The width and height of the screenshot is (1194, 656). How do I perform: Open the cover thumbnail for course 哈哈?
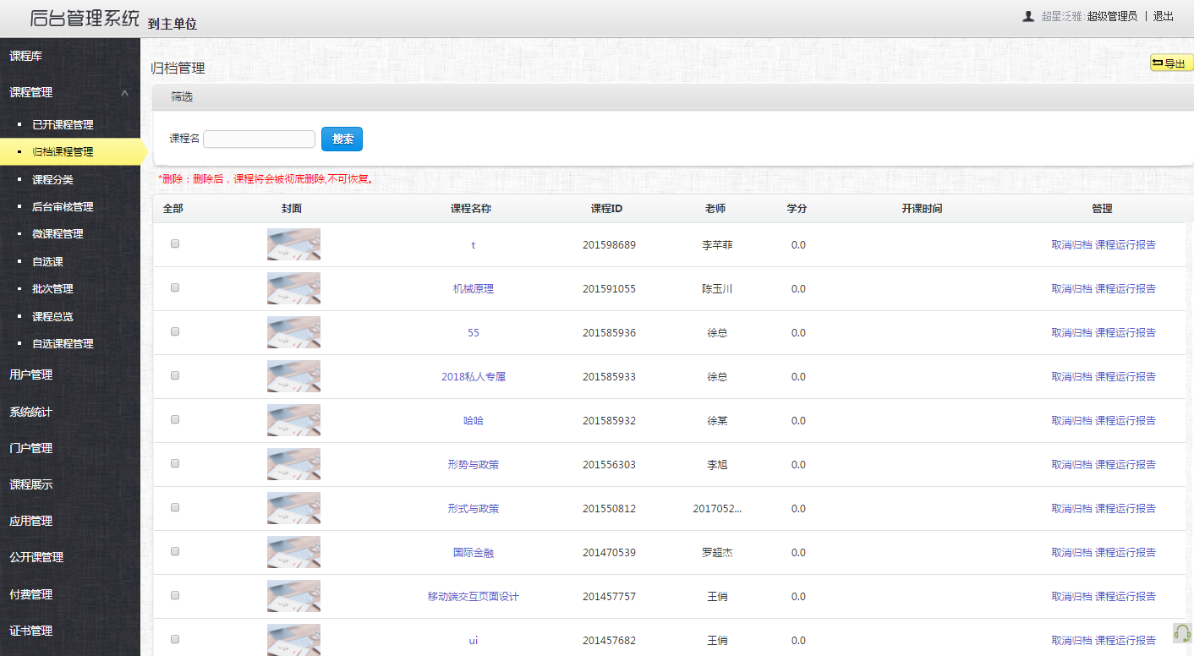point(293,420)
